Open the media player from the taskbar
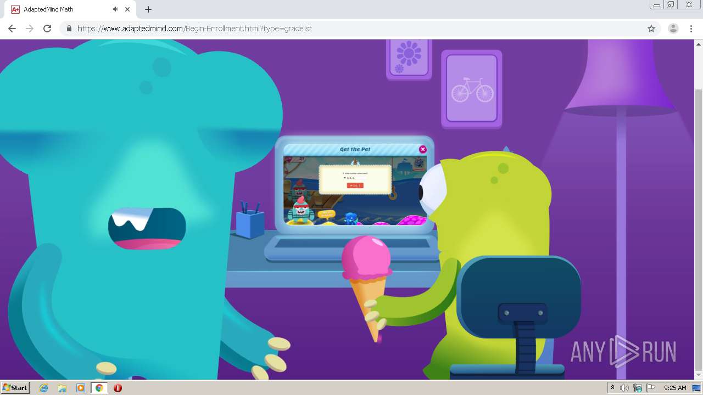 (81, 388)
